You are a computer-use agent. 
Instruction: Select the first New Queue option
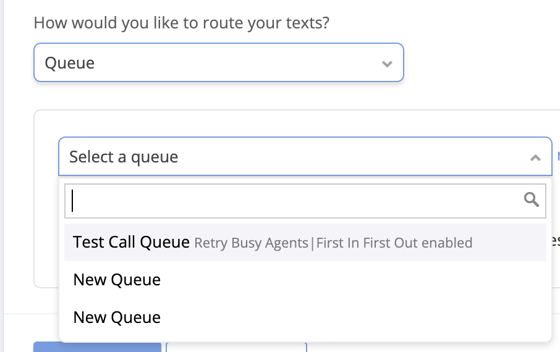click(x=117, y=280)
